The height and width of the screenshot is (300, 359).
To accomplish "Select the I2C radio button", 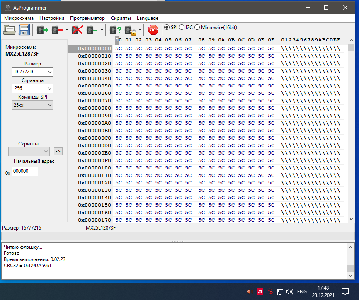I will (x=182, y=27).
